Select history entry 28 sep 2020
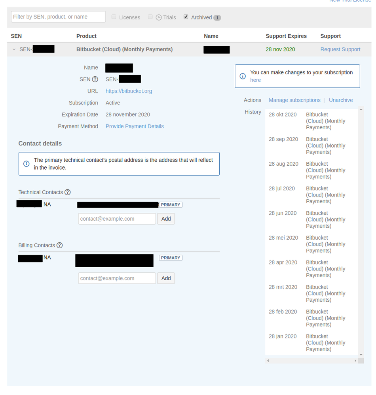376x395 pixels. (283, 139)
